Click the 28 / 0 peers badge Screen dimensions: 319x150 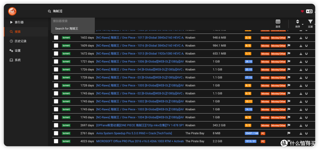tap(249, 62)
